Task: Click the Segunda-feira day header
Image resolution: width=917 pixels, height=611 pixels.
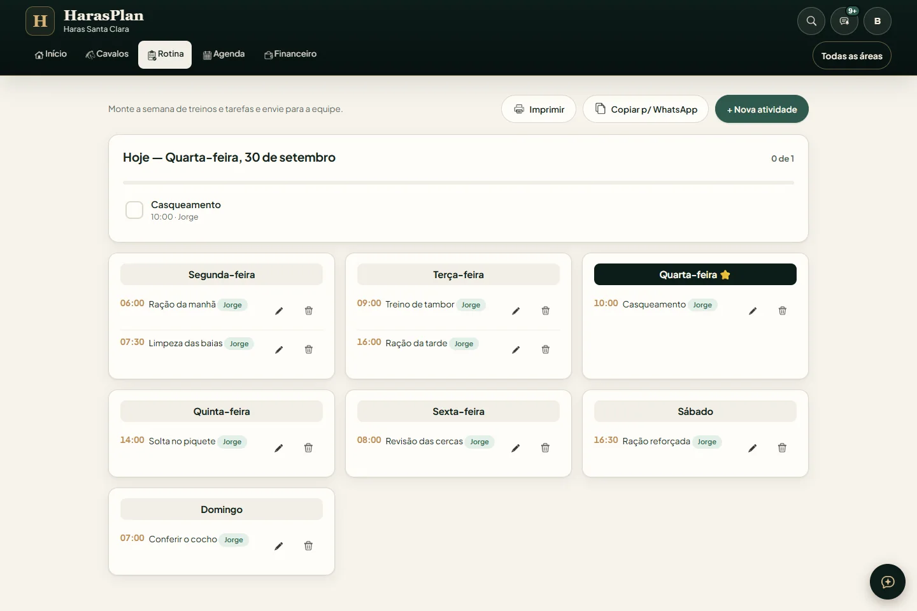Action: (222, 274)
